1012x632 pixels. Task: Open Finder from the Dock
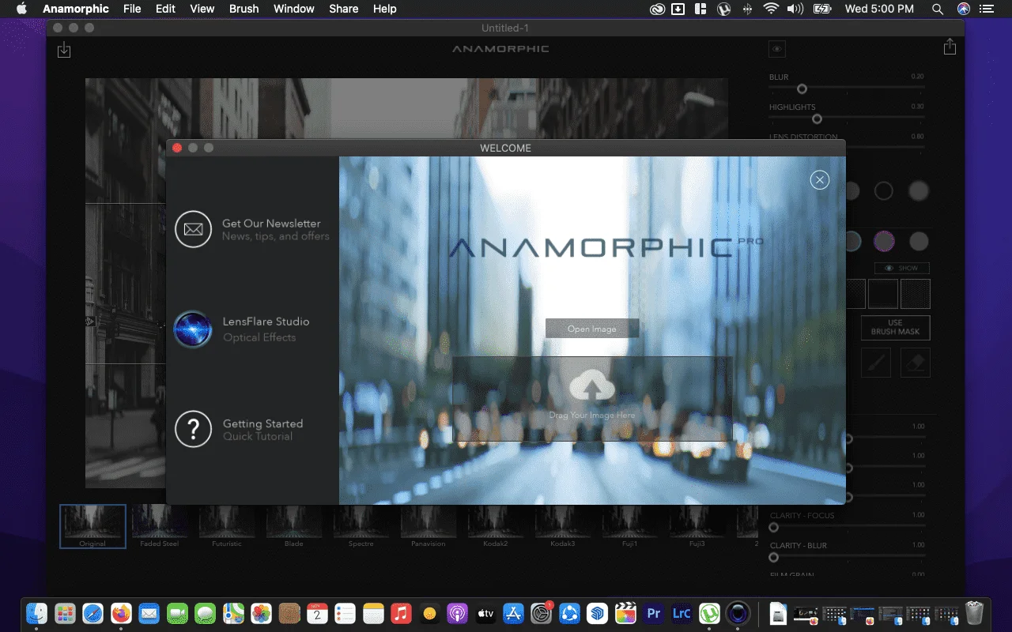click(36, 612)
